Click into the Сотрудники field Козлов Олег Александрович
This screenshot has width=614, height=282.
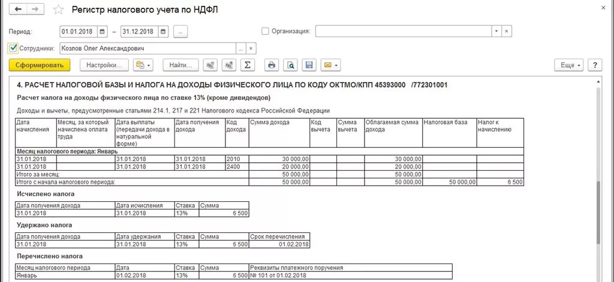click(x=148, y=49)
